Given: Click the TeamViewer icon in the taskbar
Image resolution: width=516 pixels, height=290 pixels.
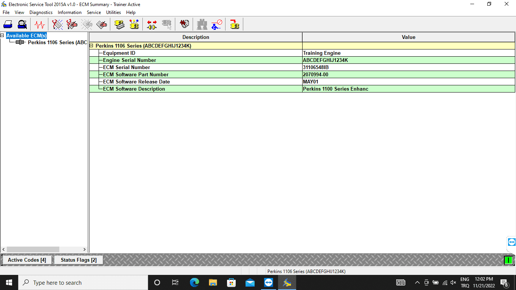Looking at the screenshot, I should (x=269, y=282).
